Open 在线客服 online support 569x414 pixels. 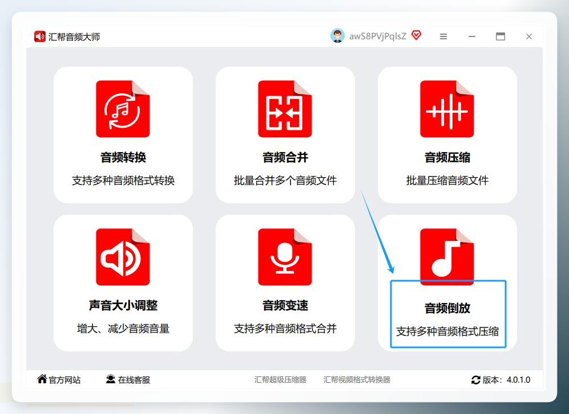[x=134, y=380]
